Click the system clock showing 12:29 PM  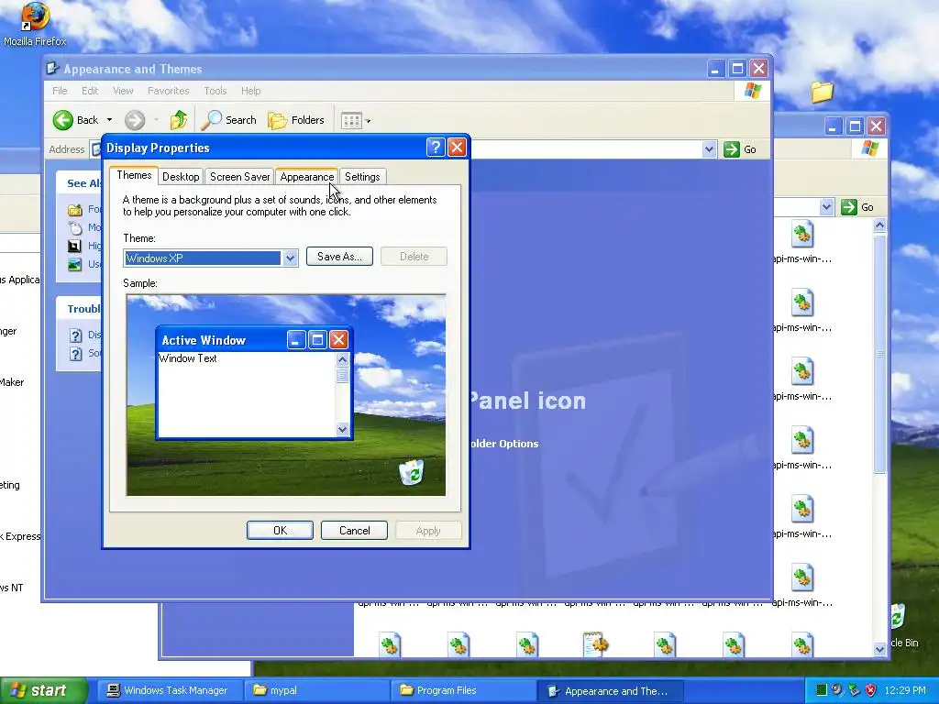(x=905, y=690)
